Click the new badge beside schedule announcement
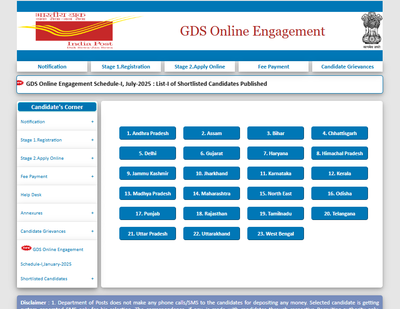This screenshot has height=309, width=400. [x=20, y=83]
